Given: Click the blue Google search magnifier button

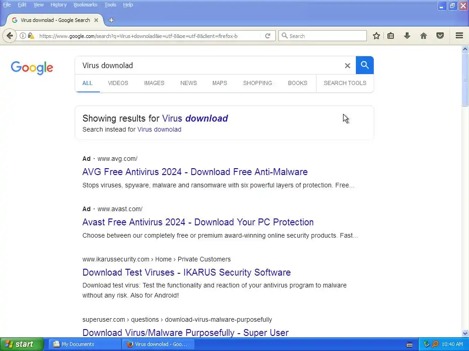Looking at the screenshot, I should pos(365,65).
